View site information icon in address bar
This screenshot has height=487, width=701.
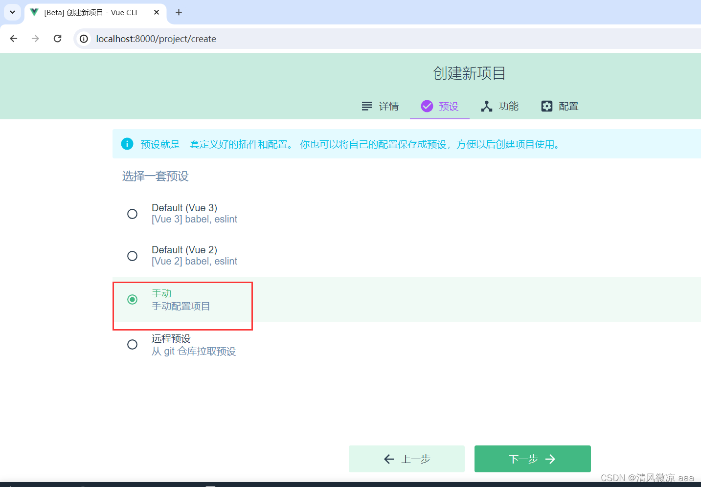(84, 39)
